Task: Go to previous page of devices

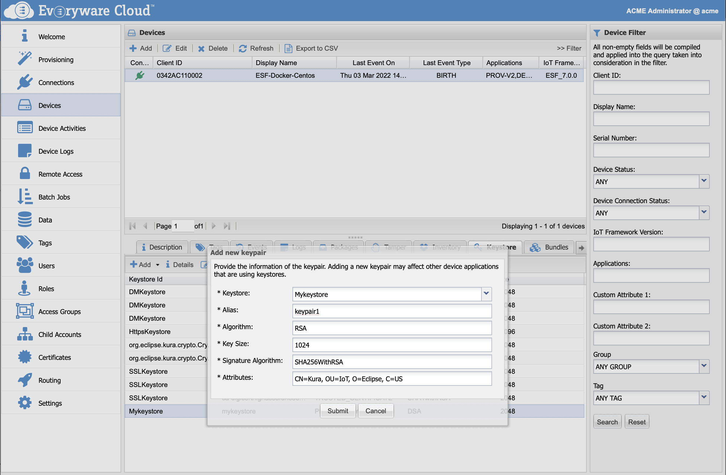Action: 145,226
